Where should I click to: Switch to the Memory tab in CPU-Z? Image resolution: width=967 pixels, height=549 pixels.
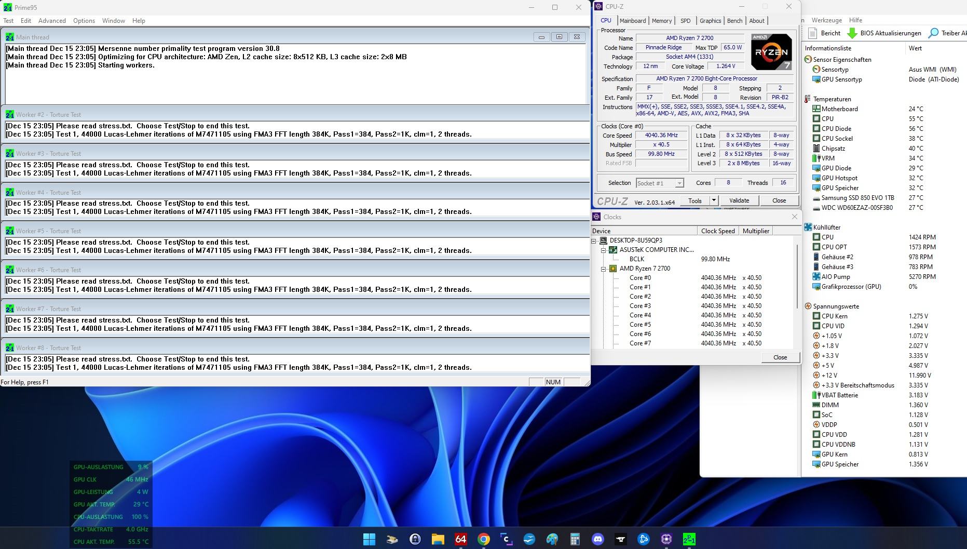(x=662, y=21)
